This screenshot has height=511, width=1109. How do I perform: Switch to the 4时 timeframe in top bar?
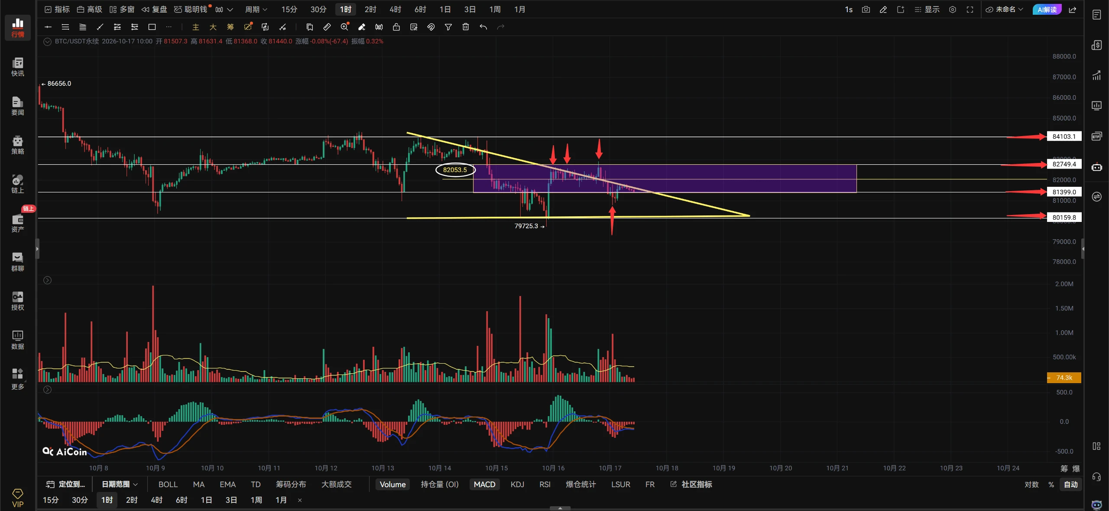click(x=395, y=10)
